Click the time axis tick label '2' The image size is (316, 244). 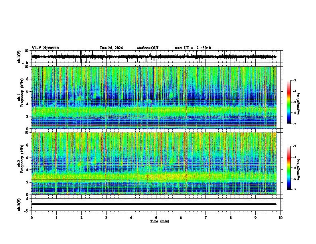(81, 218)
